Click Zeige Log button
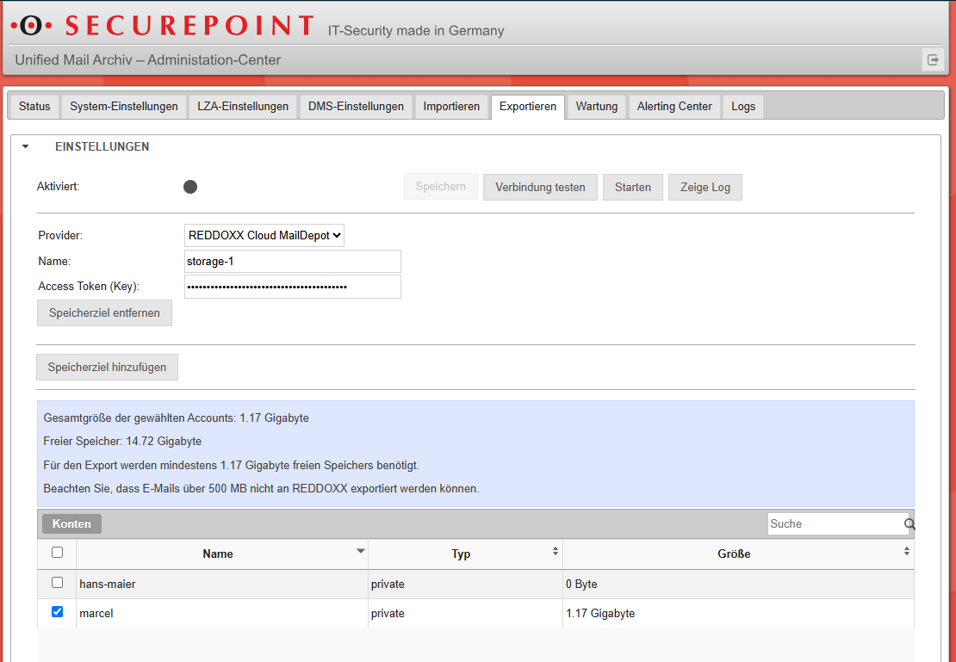956x662 pixels. [705, 187]
